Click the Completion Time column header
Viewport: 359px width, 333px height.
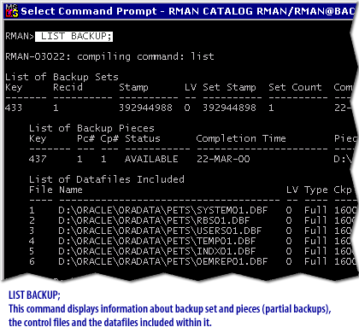pyautogui.click(x=241, y=138)
